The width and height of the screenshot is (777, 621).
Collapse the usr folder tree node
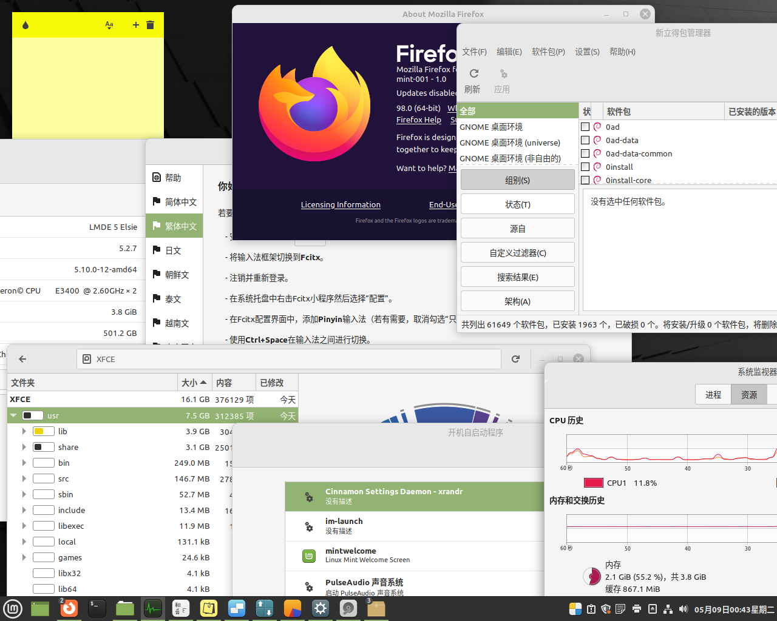coord(13,415)
